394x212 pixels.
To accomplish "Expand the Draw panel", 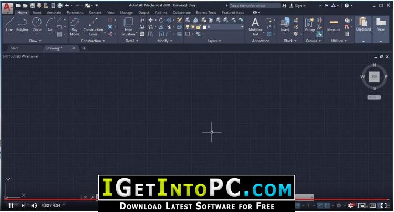I will click(35, 41).
